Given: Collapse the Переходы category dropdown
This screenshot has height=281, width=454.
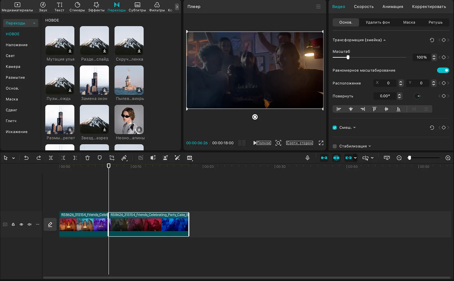Looking at the screenshot, I should click(34, 23).
